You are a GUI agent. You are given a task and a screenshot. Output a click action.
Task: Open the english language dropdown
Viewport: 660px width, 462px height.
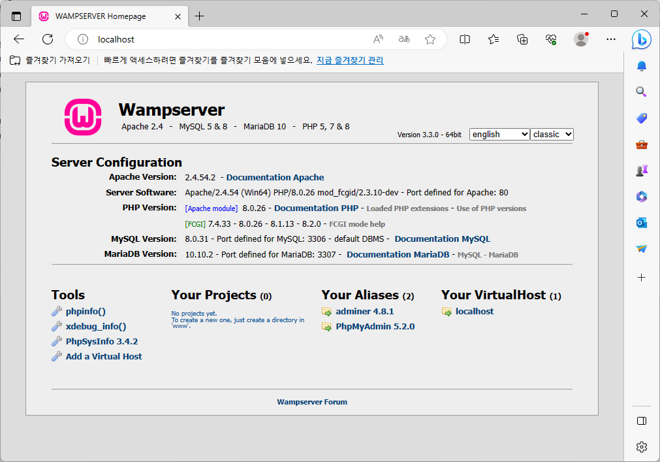coord(499,134)
